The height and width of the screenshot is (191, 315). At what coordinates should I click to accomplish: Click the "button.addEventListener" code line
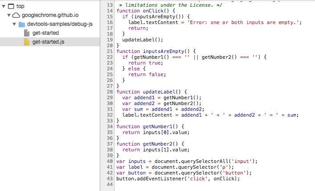click(x=178, y=179)
